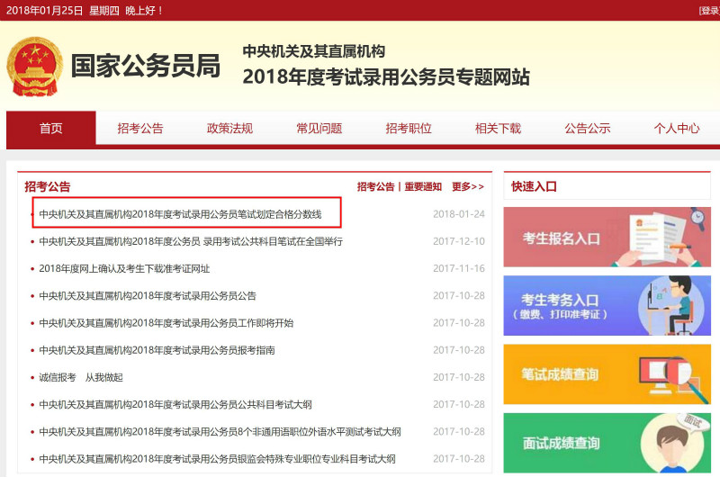Screen dimensions: 720x477
Task: Open 2018年度网上确认及考生下载准考证网址 link
Action: click(124, 268)
